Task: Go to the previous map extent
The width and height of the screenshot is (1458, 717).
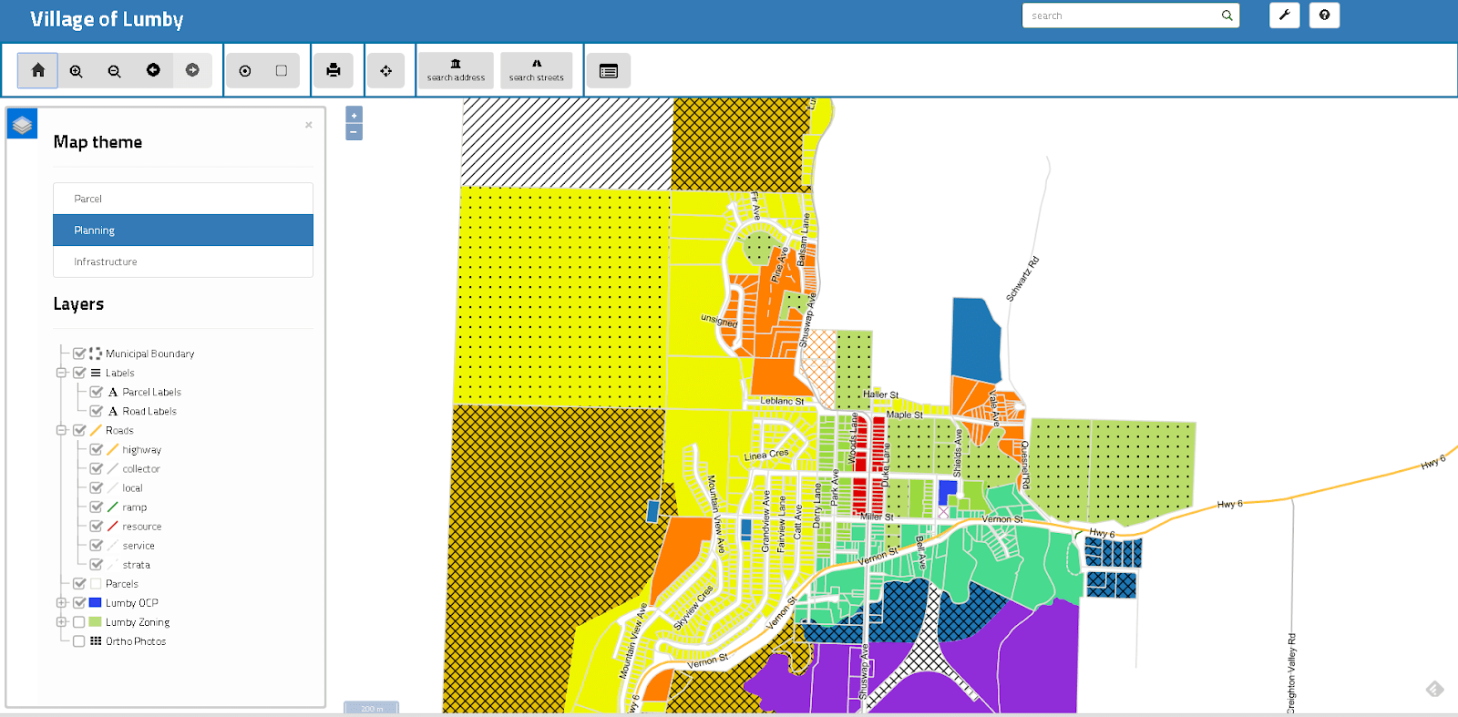Action: 153,70
